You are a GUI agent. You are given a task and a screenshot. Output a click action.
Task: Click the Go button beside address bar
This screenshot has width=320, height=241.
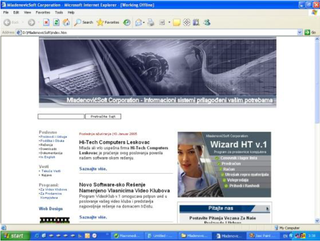click(x=310, y=32)
